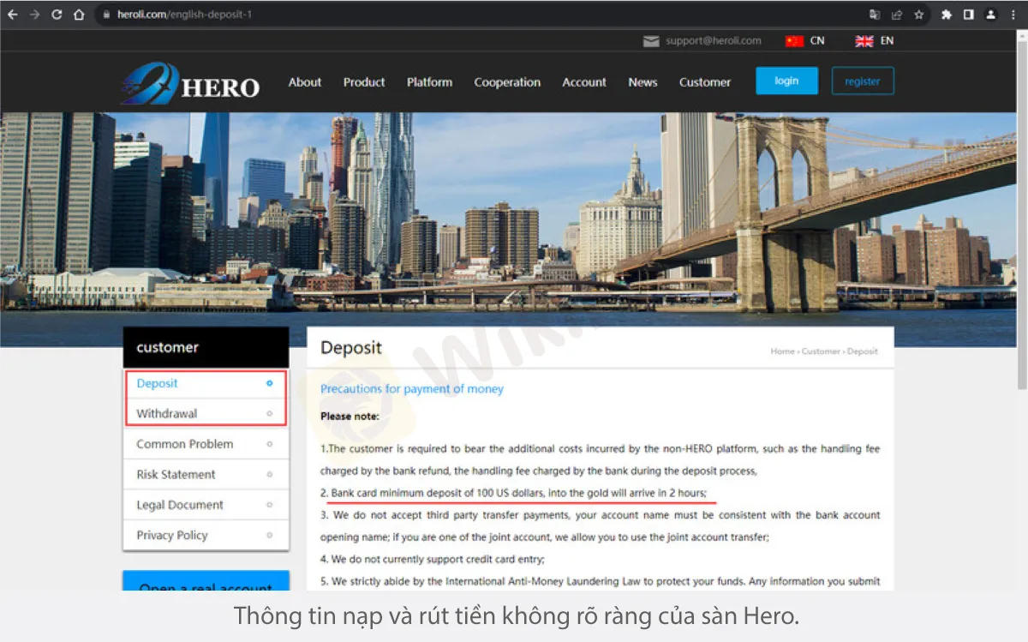This screenshot has width=1028, height=642.
Task: Click the circle bullet next to Withdrawal
Action: [270, 413]
